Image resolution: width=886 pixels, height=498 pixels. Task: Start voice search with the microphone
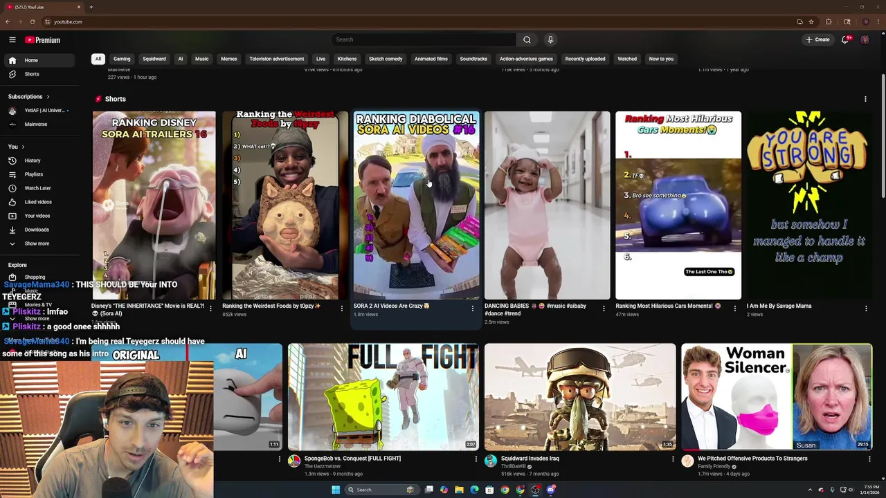(x=550, y=39)
